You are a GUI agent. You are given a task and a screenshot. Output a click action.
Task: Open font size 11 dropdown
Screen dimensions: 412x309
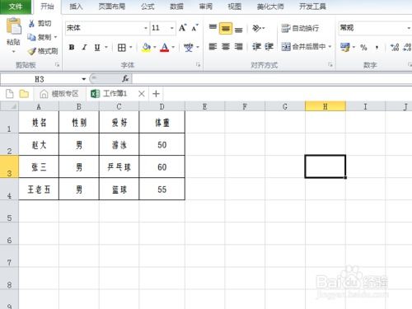[172, 28]
